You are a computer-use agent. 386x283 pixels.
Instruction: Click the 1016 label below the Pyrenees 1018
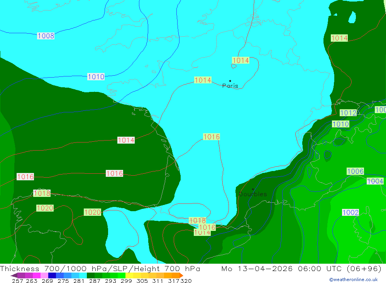(207, 227)
